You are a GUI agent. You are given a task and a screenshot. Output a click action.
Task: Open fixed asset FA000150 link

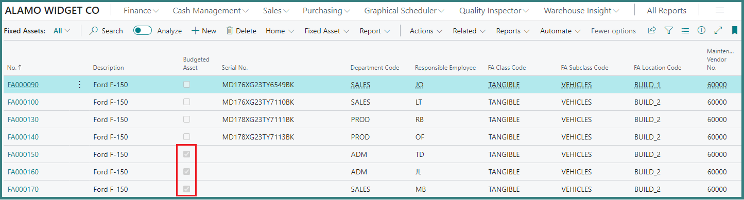point(23,154)
